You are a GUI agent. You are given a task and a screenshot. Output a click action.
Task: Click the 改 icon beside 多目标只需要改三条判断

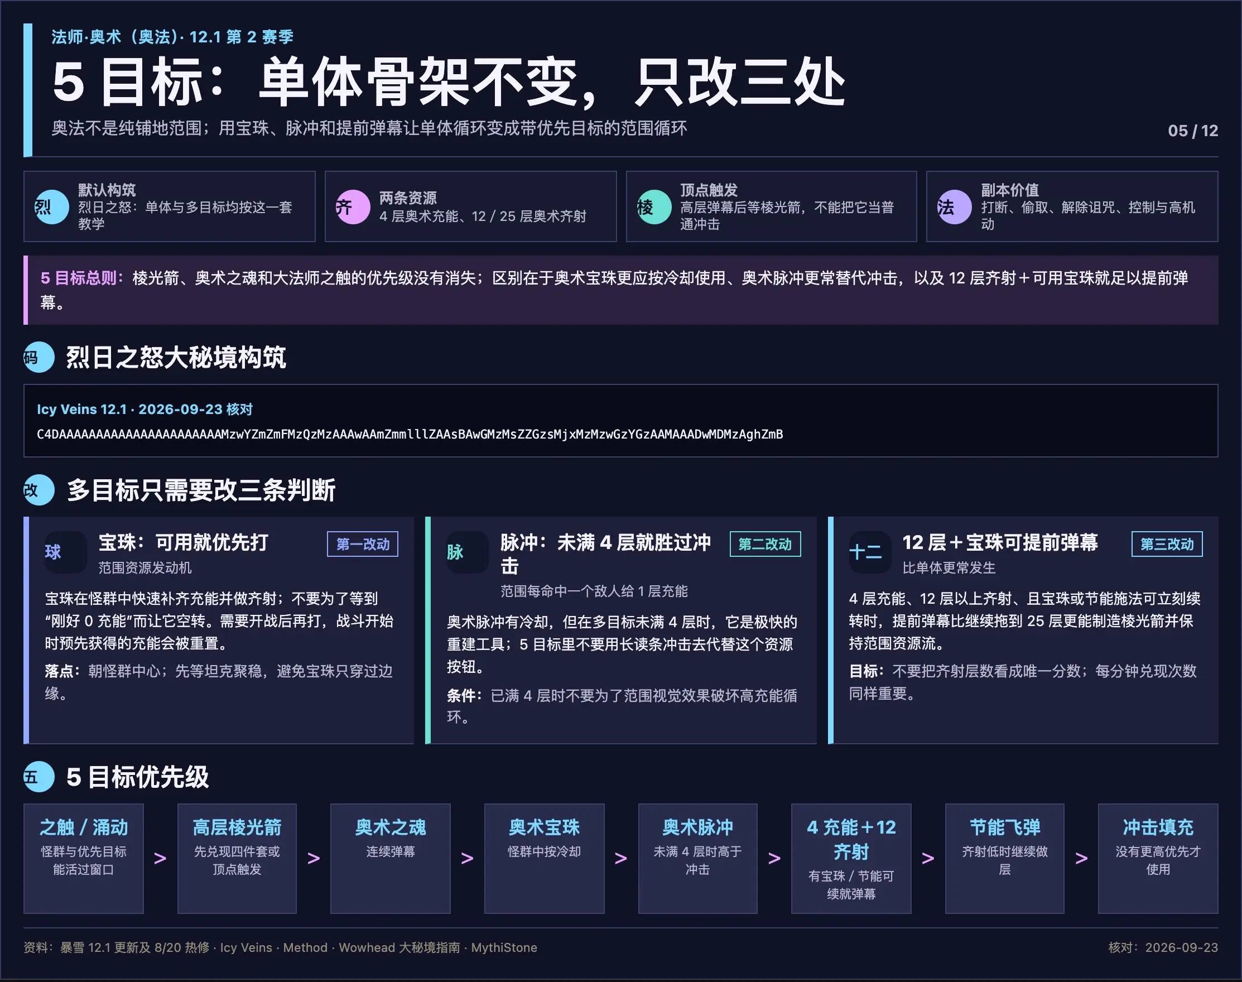[x=39, y=490]
